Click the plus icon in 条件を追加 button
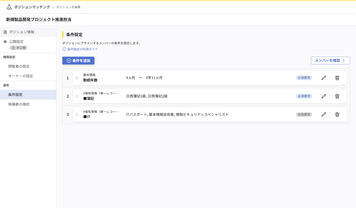356x208 pixels. pos(69,61)
